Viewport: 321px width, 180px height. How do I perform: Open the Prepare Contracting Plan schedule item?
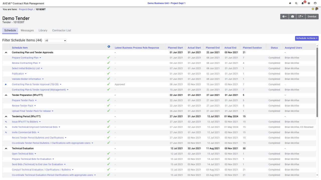point(25,58)
